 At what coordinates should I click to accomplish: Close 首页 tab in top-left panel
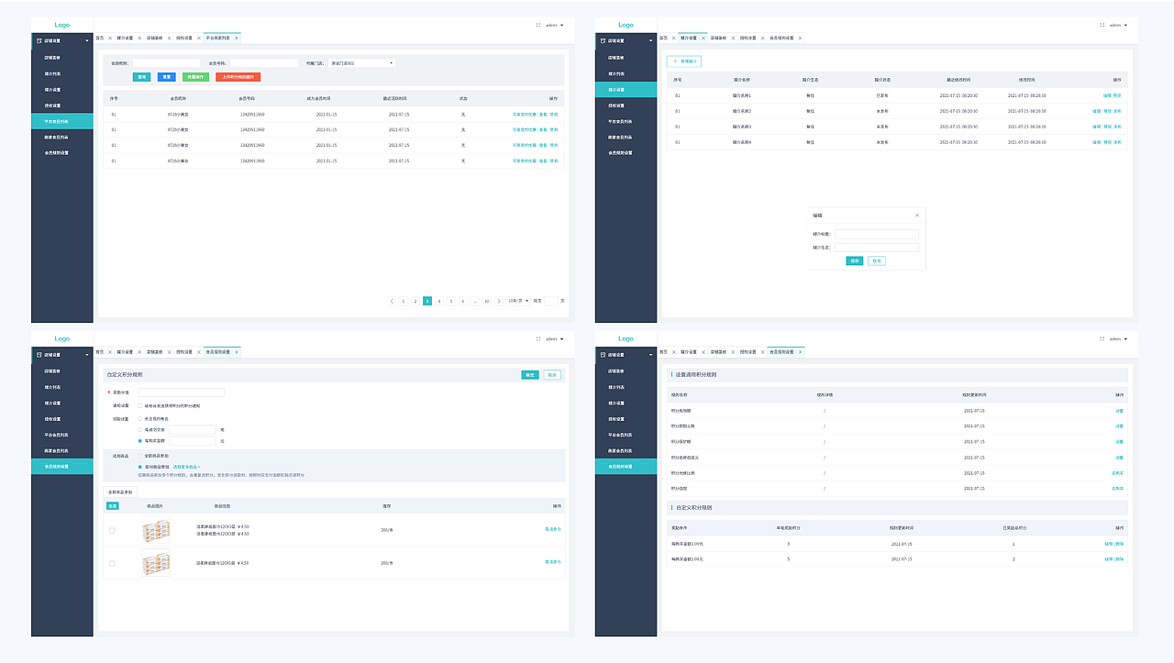coord(110,38)
